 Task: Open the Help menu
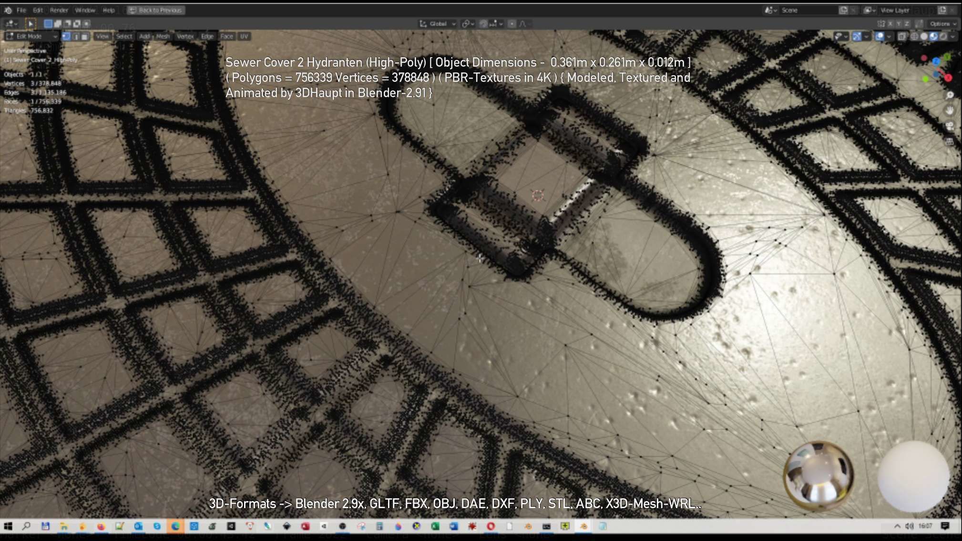(109, 10)
